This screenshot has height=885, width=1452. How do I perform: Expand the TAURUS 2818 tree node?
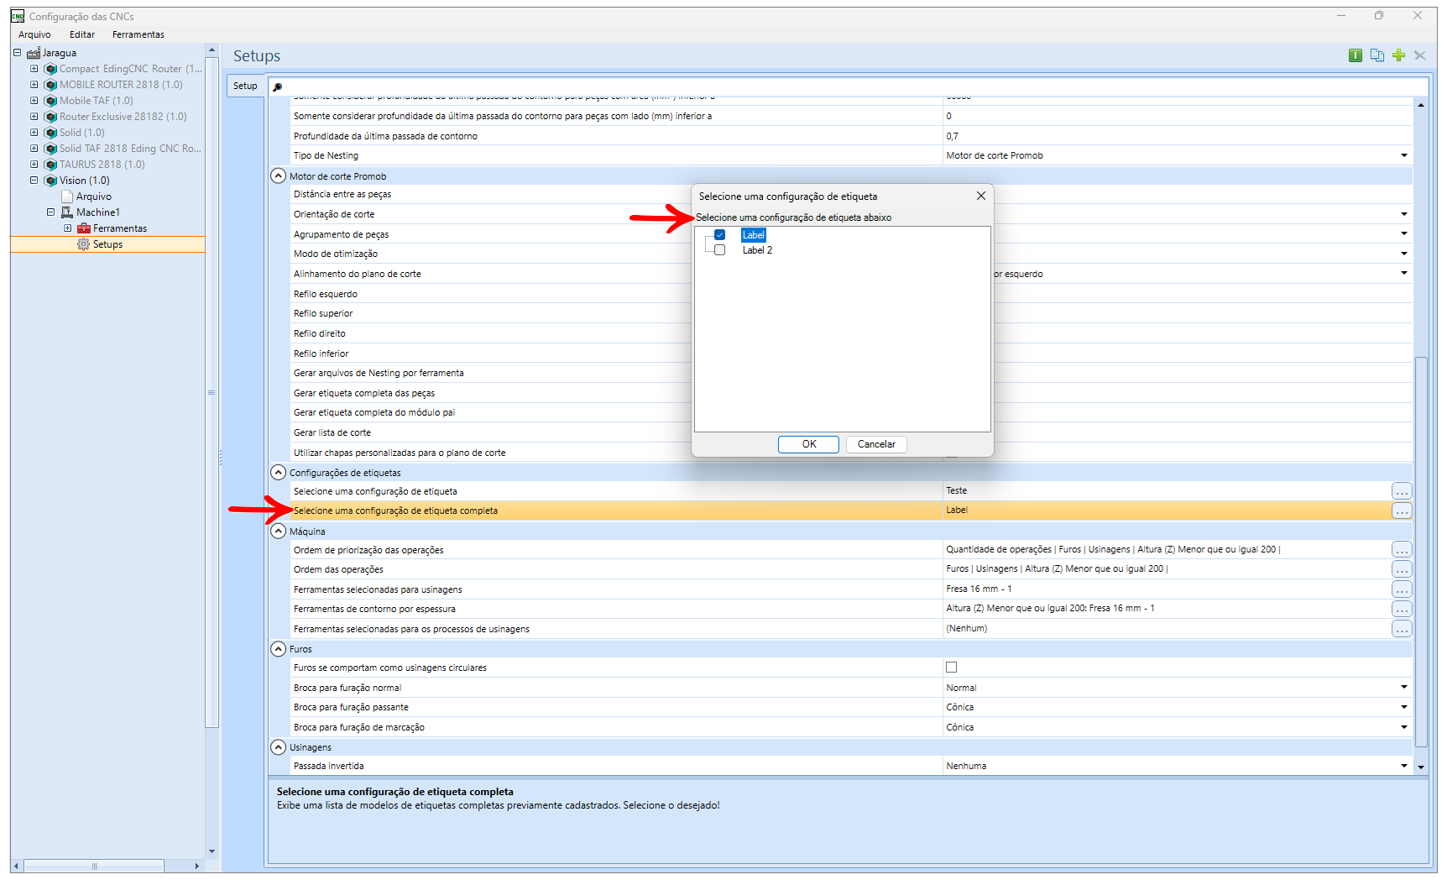coord(34,164)
